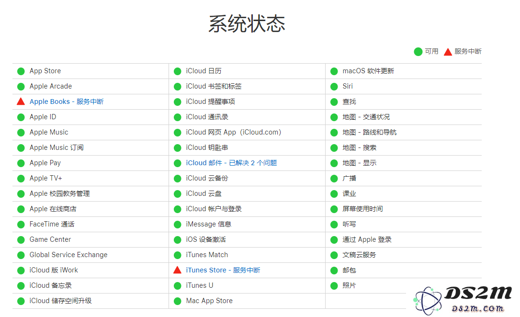This screenshot has width=520, height=317.
Task: Click the 课业 entry
Action: pos(349,193)
